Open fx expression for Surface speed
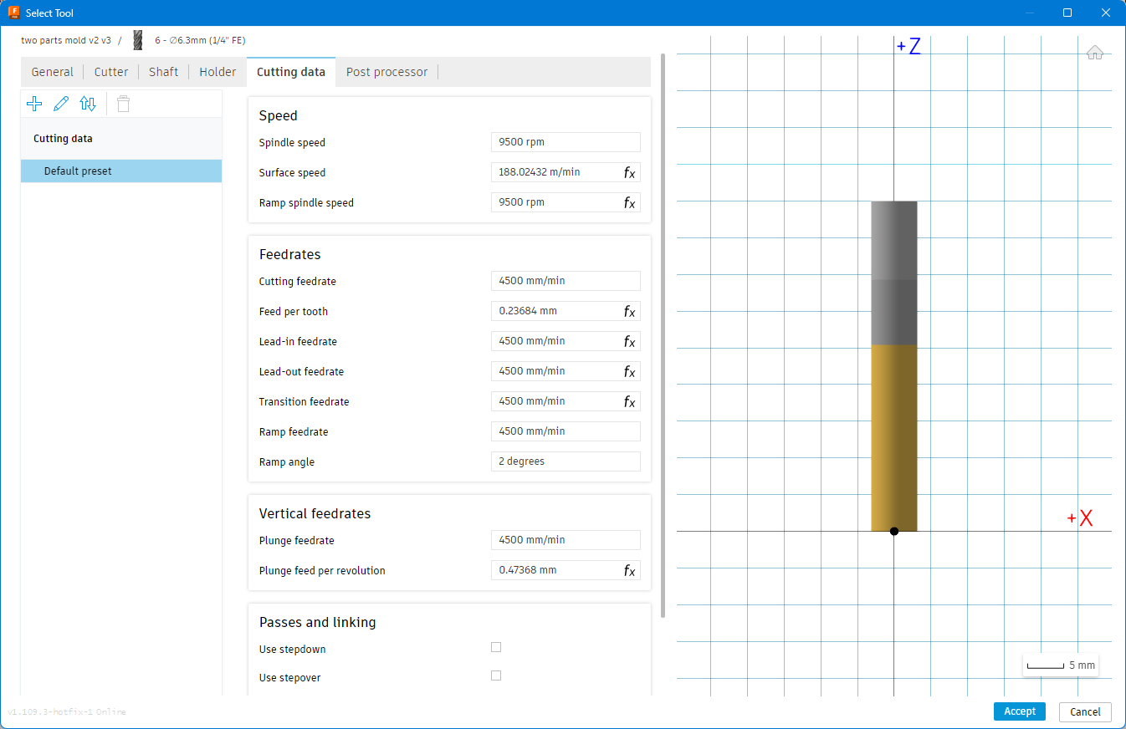This screenshot has width=1126, height=729. coord(629,173)
